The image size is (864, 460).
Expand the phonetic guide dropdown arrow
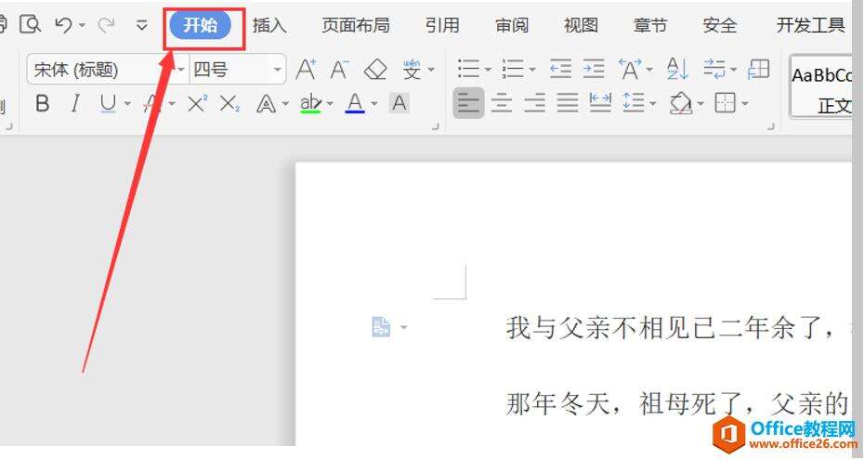pos(431,70)
